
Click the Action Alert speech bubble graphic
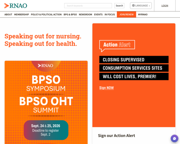[x=117, y=46]
